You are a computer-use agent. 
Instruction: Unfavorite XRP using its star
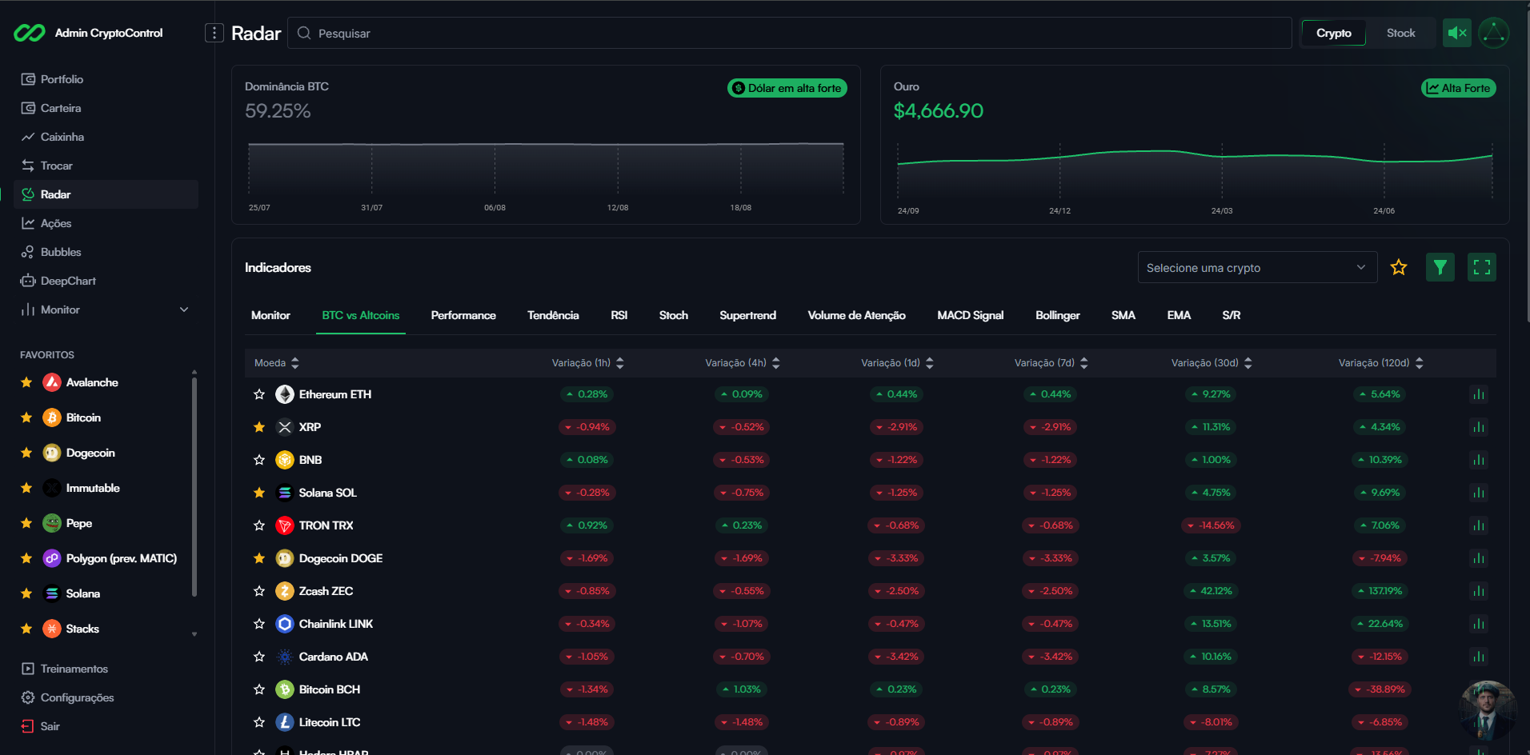pos(259,427)
